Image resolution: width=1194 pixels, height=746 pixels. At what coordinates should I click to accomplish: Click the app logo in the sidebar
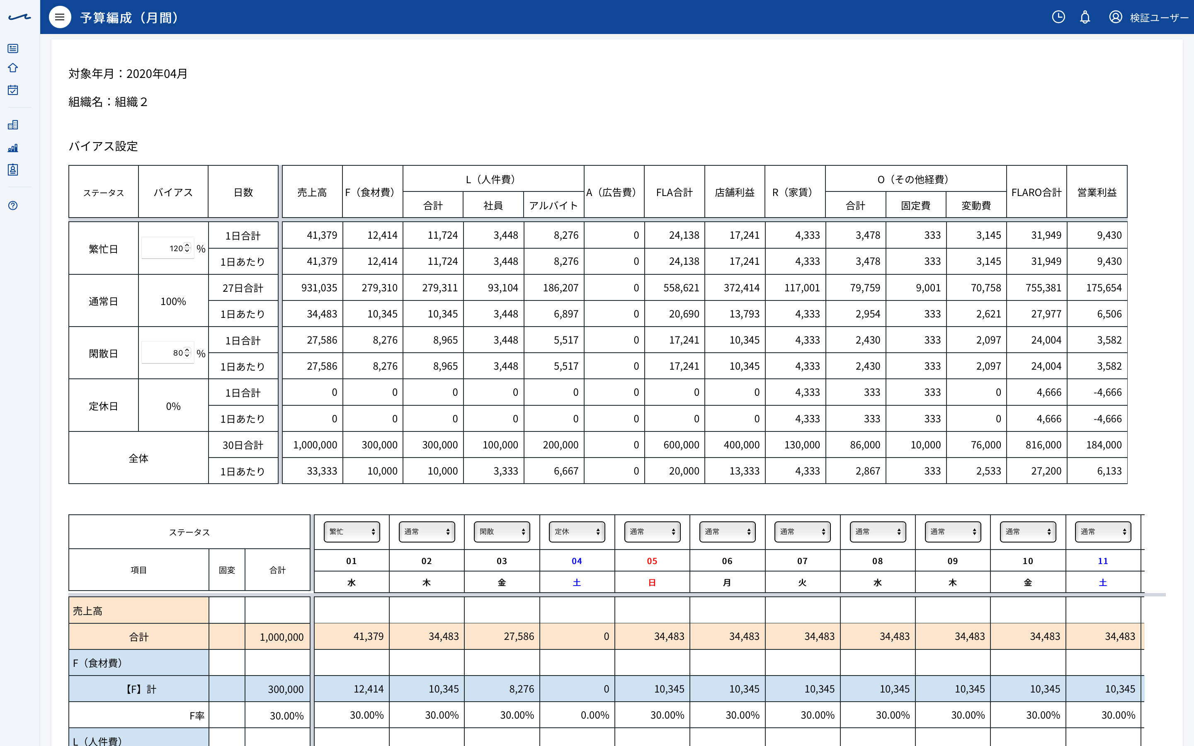click(x=20, y=17)
